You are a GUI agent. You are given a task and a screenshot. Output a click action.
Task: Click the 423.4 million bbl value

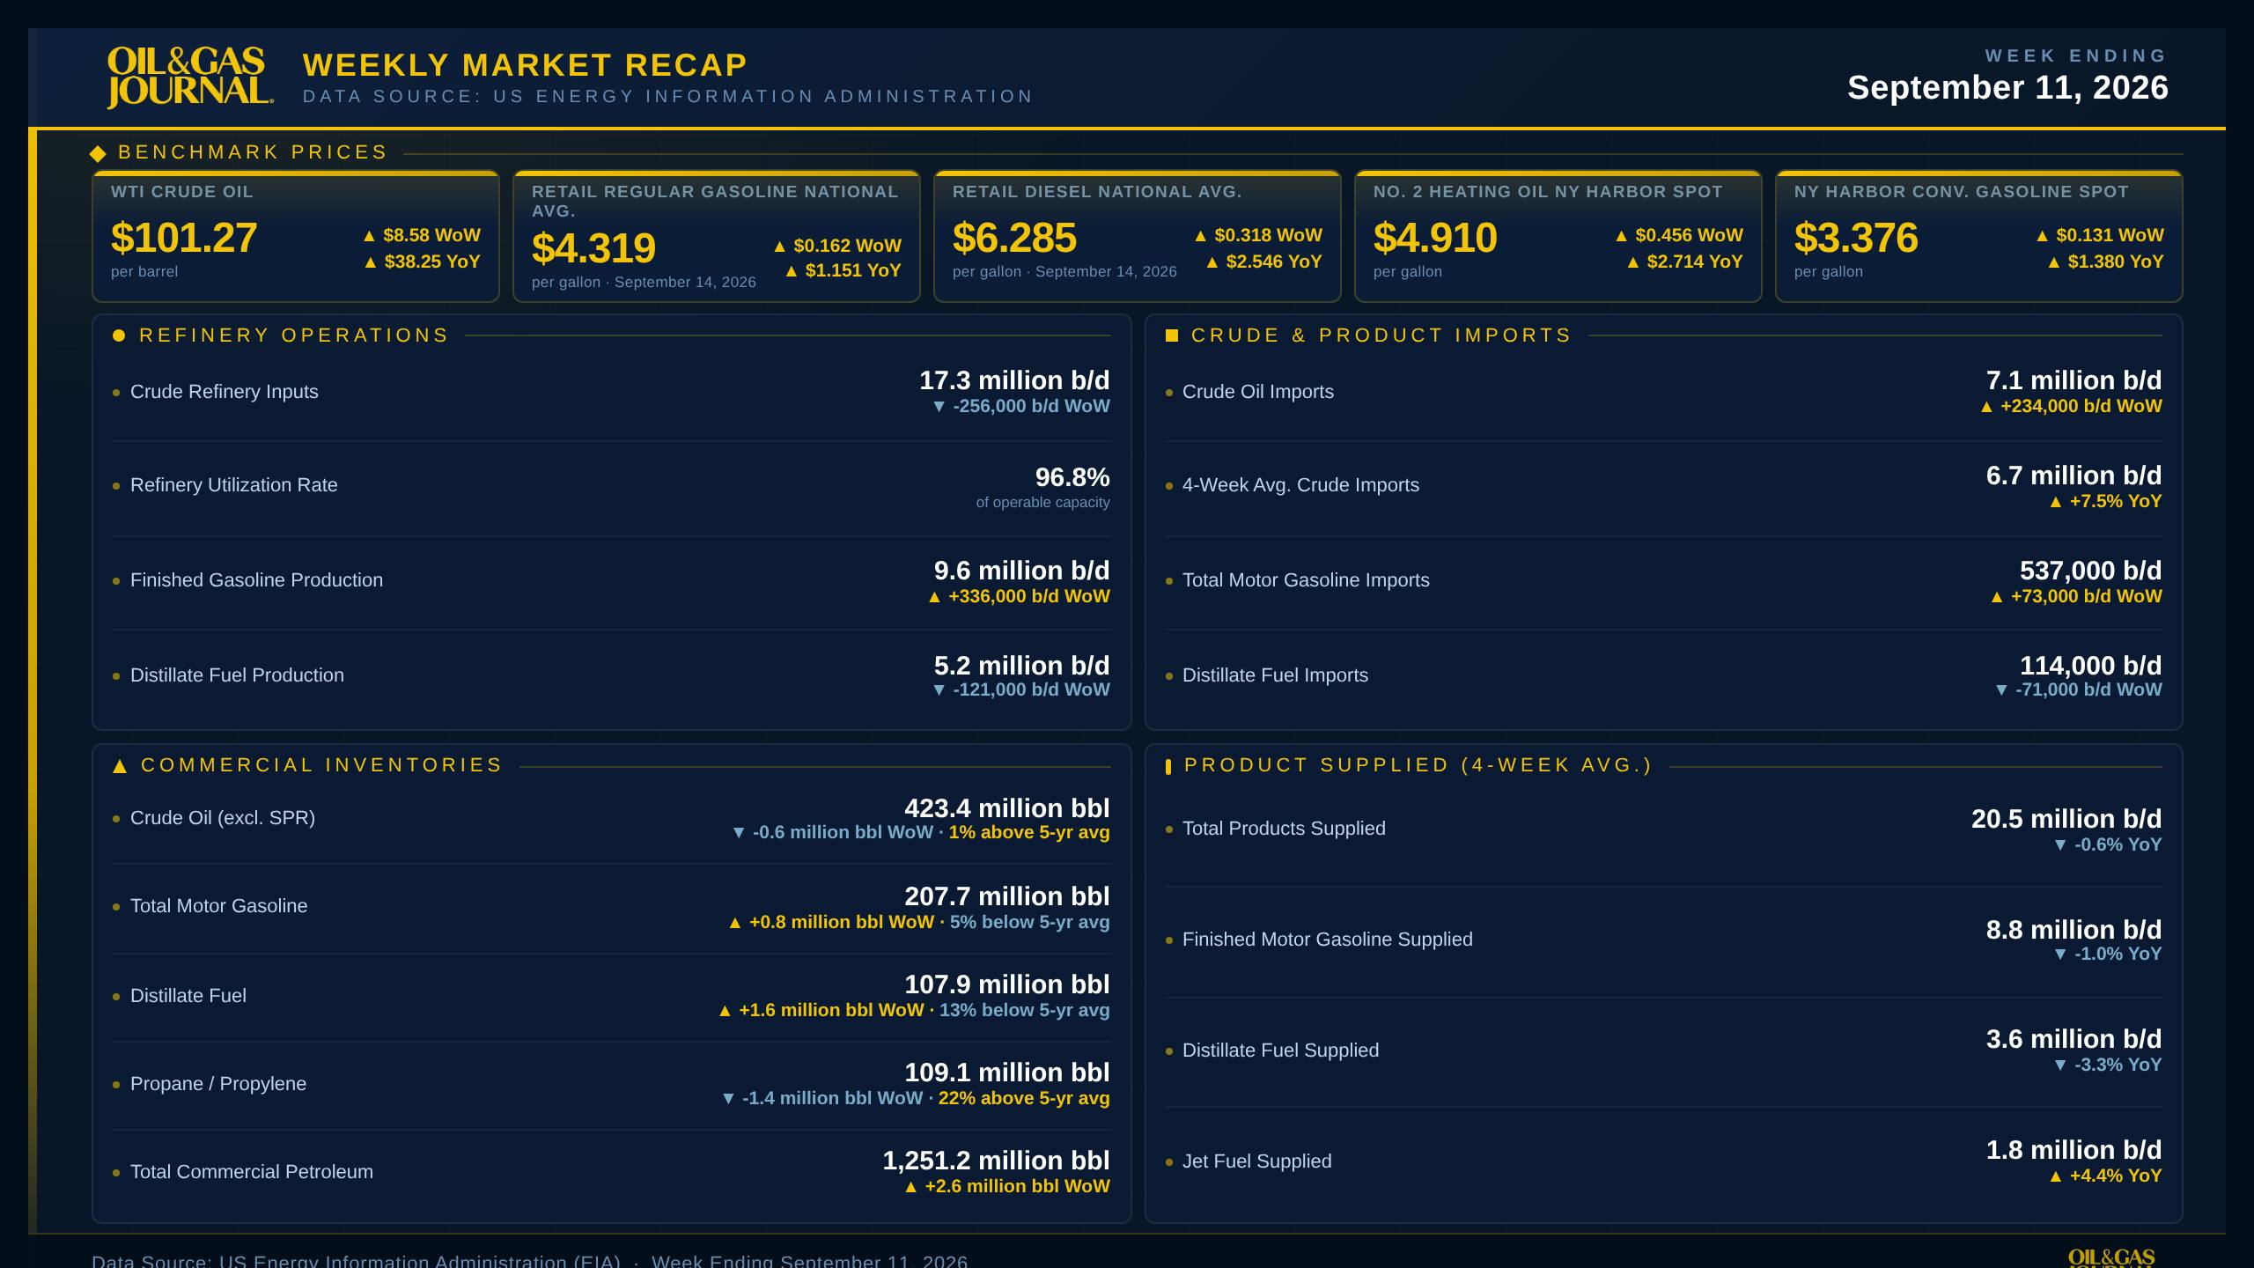tap(1007, 808)
